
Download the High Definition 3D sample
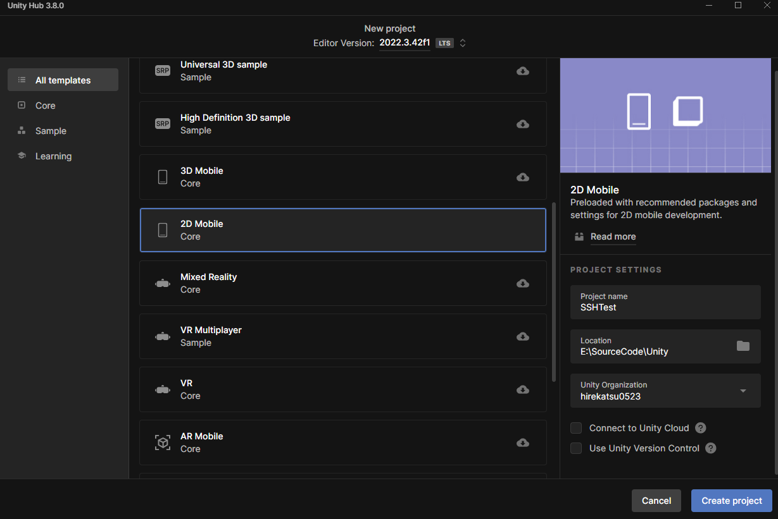click(x=523, y=124)
